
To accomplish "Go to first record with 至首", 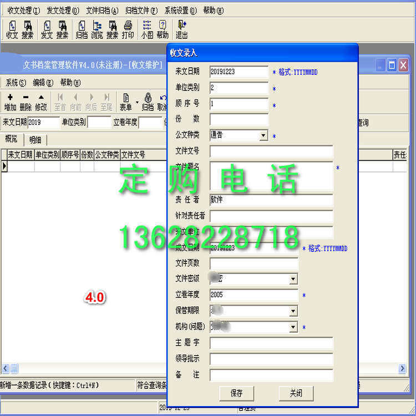I will [60, 102].
